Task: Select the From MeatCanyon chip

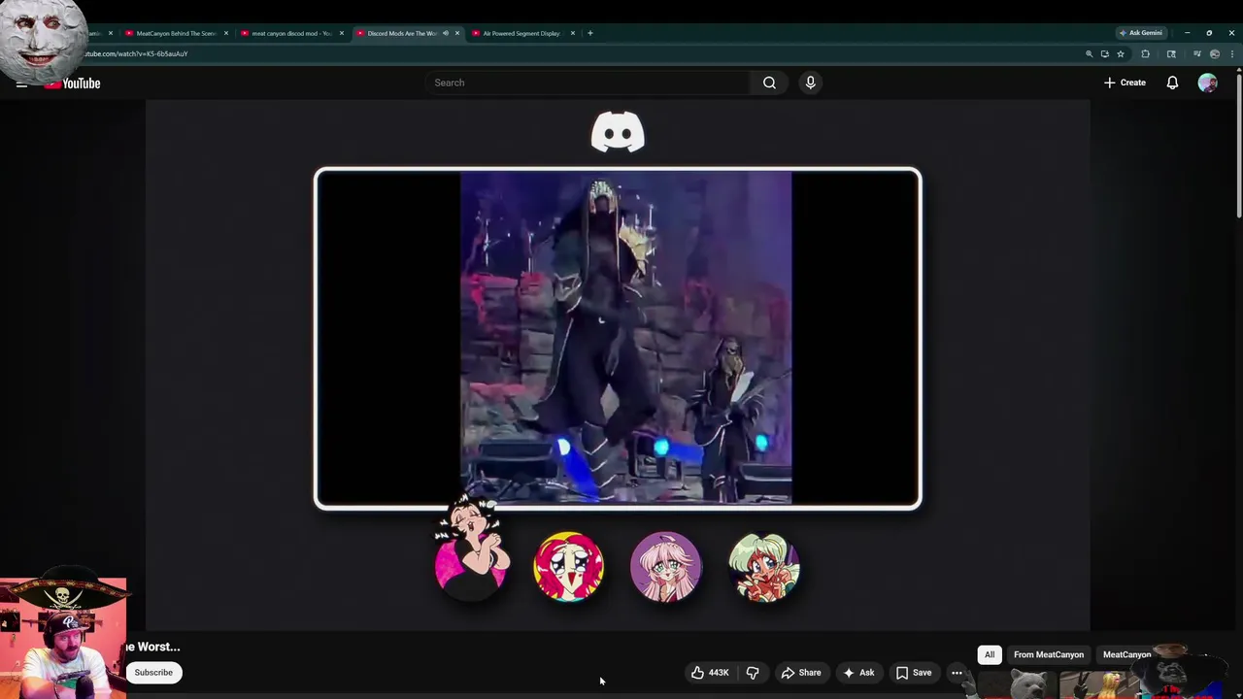Action: (x=1049, y=655)
